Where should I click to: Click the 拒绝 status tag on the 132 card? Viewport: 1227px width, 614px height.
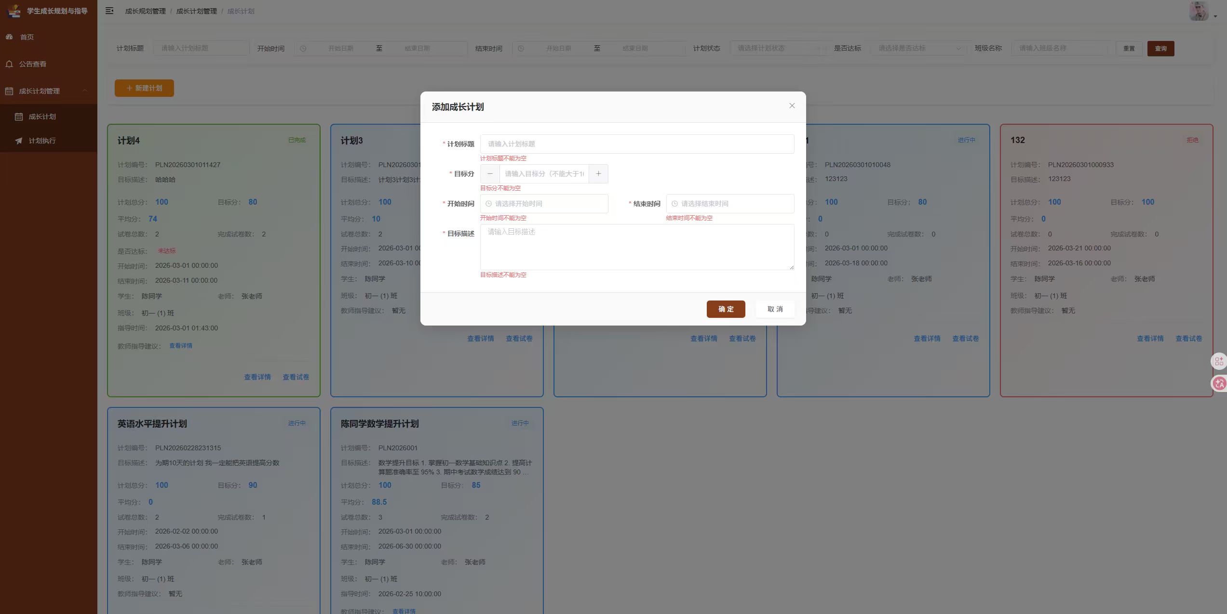[x=1192, y=140]
